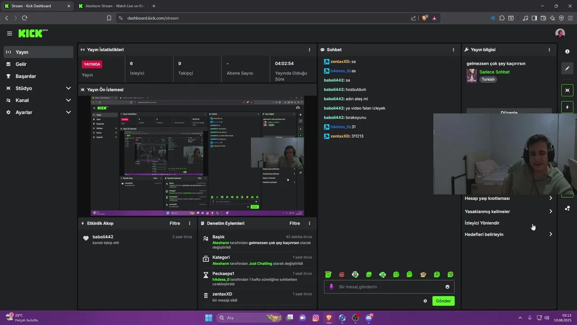The width and height of the screenshot is (577, 325).
Task: Open Instagram from the taskbar
Action: click(x=316, y=318)
